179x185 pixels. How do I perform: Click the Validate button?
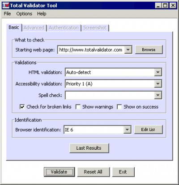point(60,172)
